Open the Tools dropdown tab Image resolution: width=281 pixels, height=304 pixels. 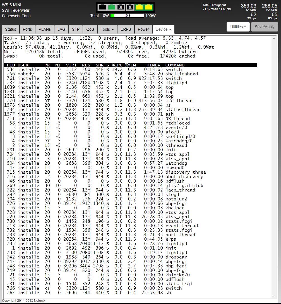[107, 29]
